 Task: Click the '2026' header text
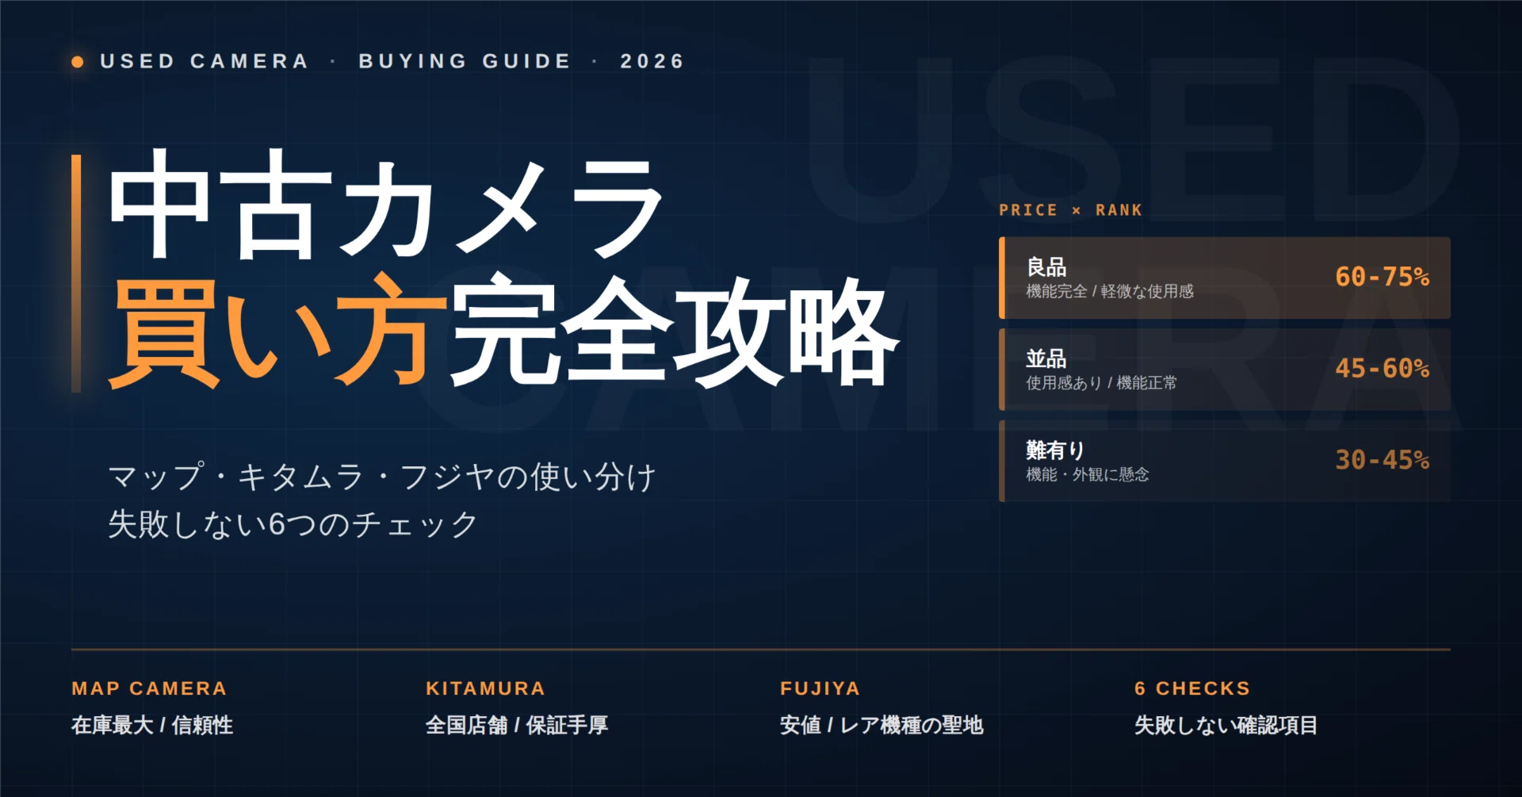652,61
